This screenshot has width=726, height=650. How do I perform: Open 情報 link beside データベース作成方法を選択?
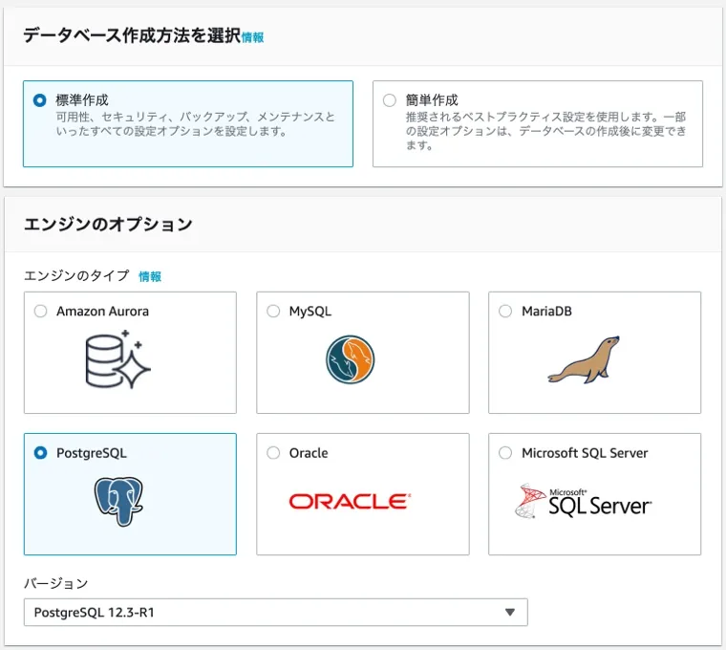(x=252, y=37)
